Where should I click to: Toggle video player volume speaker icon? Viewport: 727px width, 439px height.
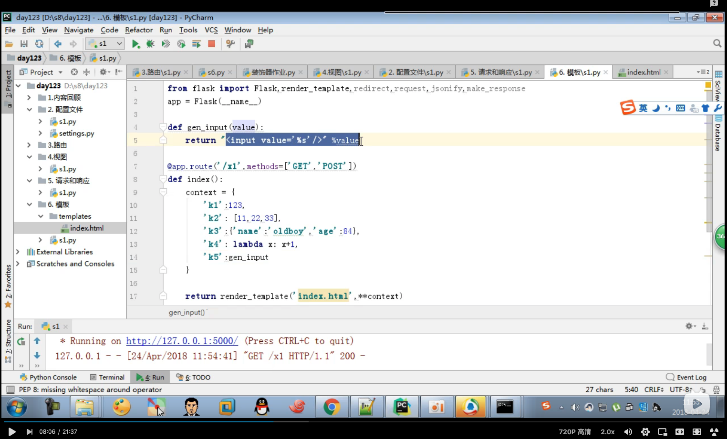pos(628,432)
